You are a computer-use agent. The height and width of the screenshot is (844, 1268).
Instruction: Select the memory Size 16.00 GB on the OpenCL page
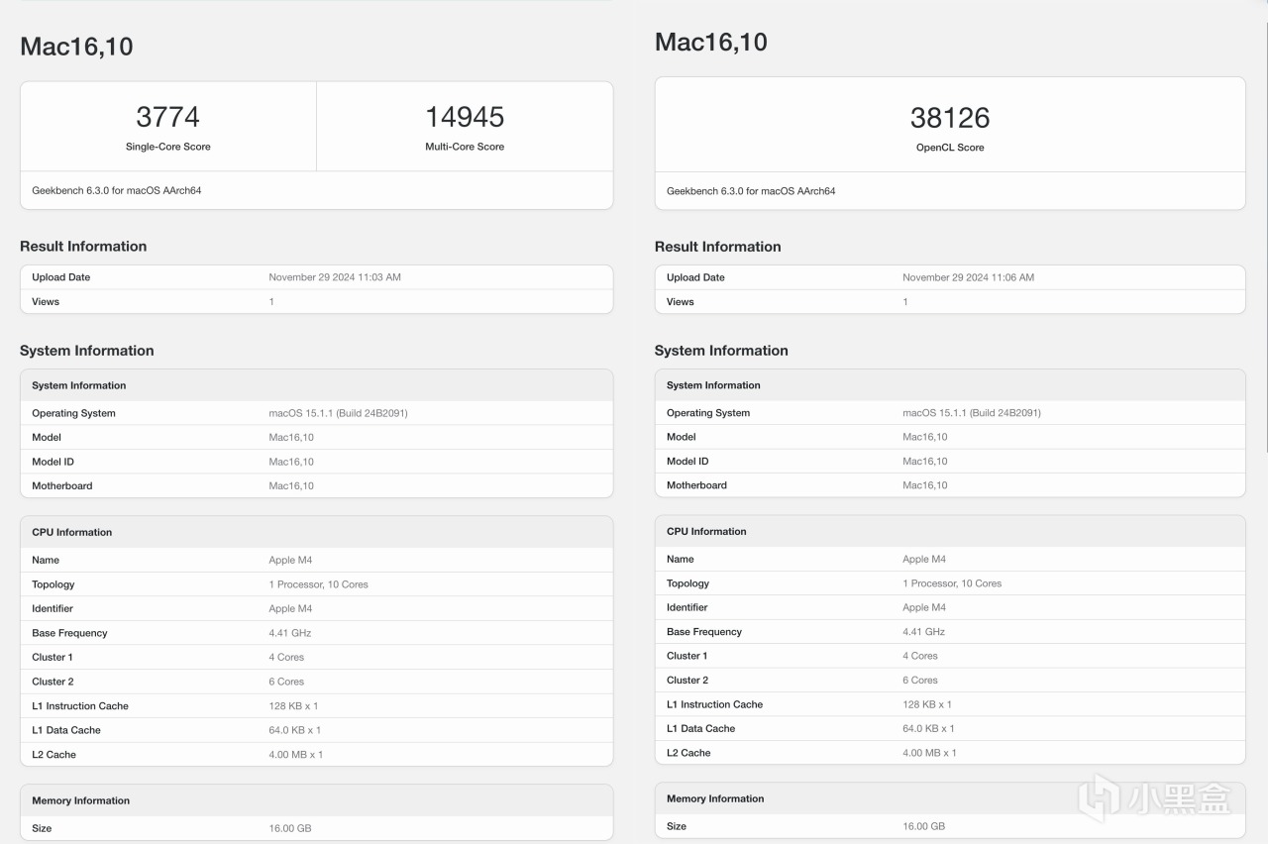[924, 826]
